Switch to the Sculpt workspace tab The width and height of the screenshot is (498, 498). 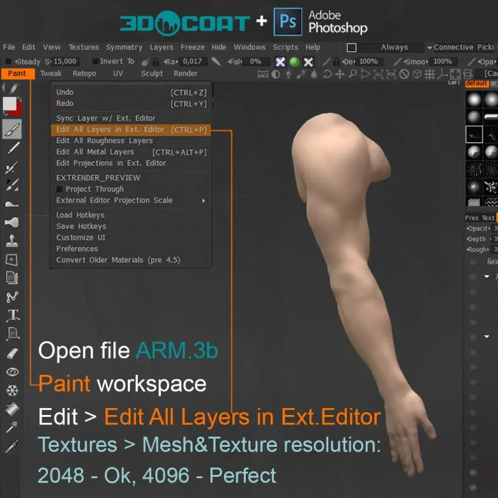pos(152,73)
